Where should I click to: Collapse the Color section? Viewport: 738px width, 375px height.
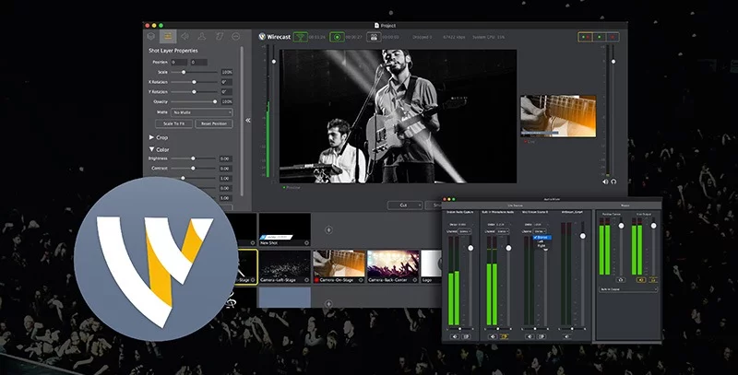pos(151,149)
